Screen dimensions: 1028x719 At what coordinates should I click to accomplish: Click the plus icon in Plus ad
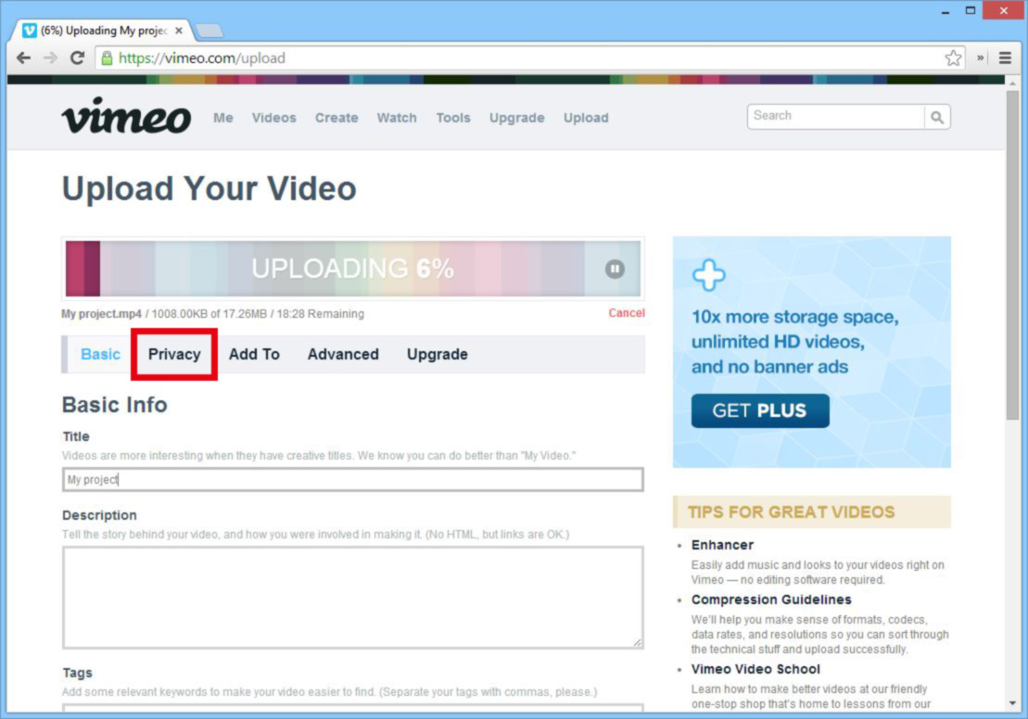pyautogui.click(x=709, y=274)
